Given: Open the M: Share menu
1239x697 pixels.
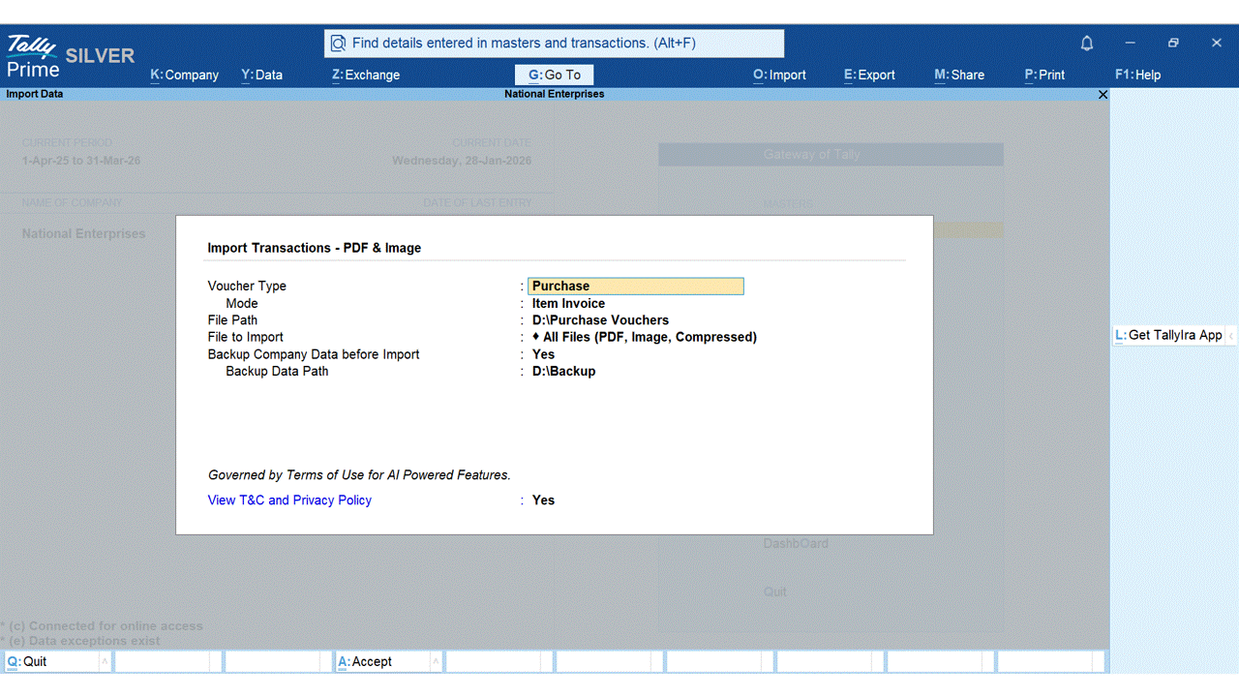Looking at the screenshot, I should coord(959,75).
